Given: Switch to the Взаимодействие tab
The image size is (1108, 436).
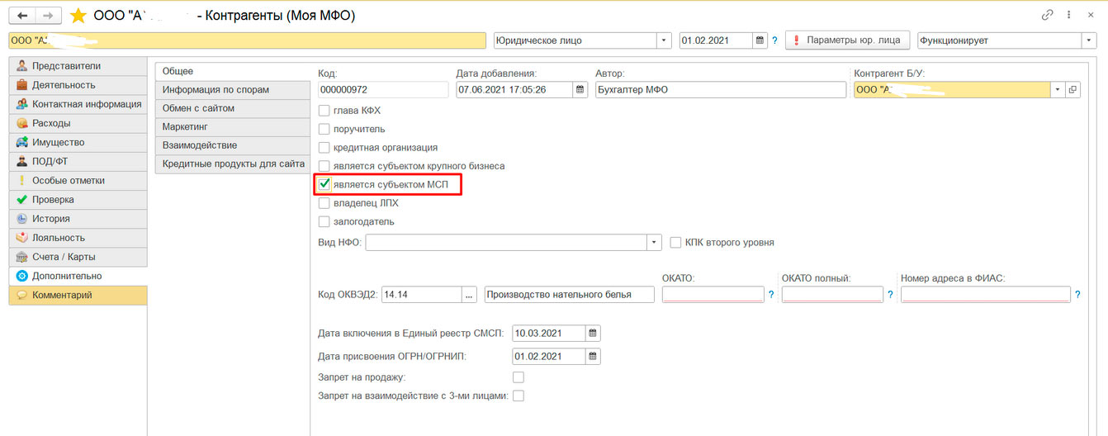Looking at the screenshot, I should point(232,145).
